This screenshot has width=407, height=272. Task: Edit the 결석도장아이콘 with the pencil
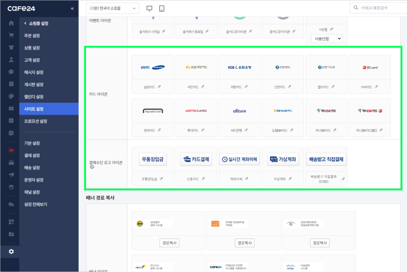(294, 31)
